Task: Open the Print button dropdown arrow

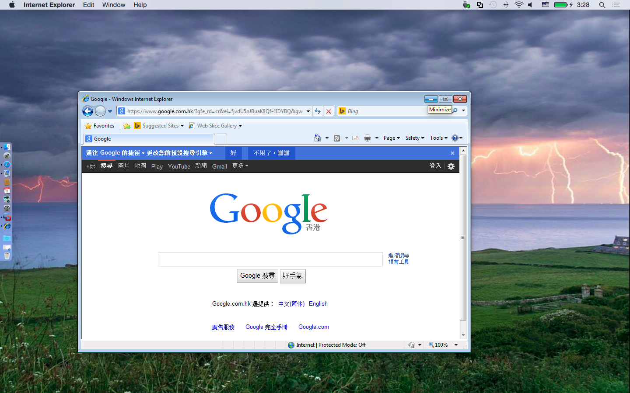Action: (x=377, y=138)
